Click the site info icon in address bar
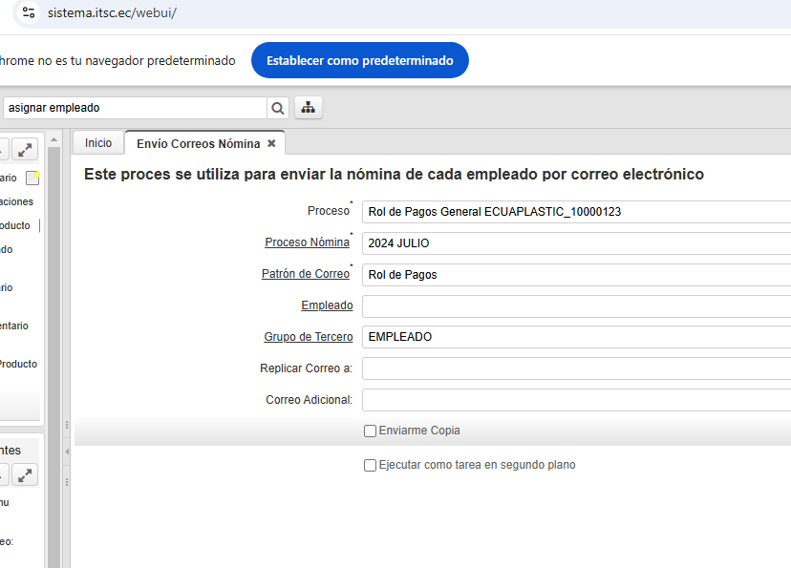 [29, 13]
